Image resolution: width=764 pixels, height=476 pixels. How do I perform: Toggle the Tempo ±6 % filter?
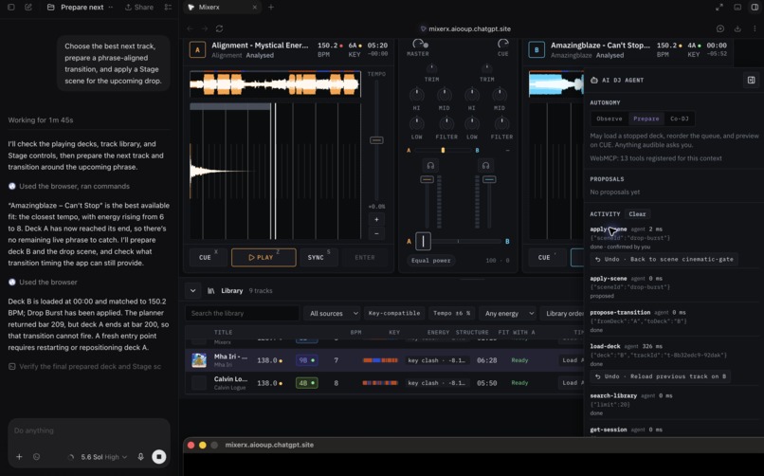pyautogui.click(x=452, y=313)
